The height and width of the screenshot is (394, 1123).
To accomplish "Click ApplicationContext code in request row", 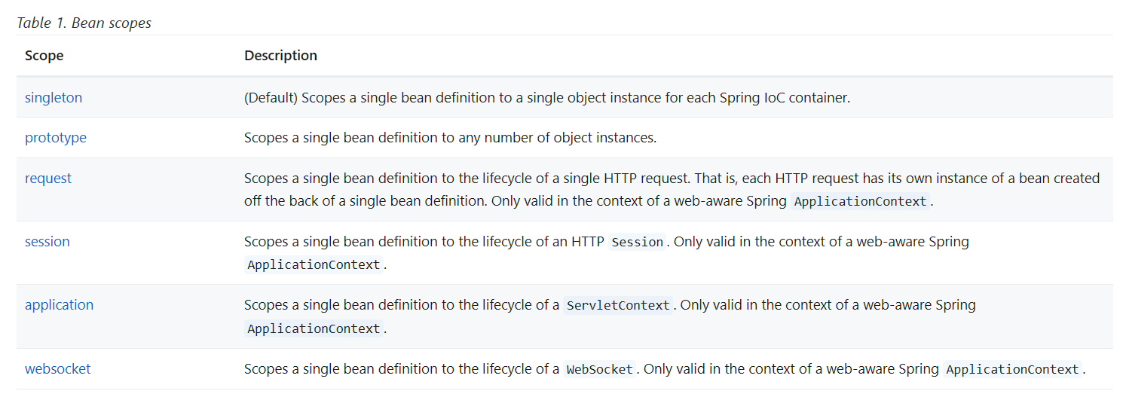I will (861, 202).
